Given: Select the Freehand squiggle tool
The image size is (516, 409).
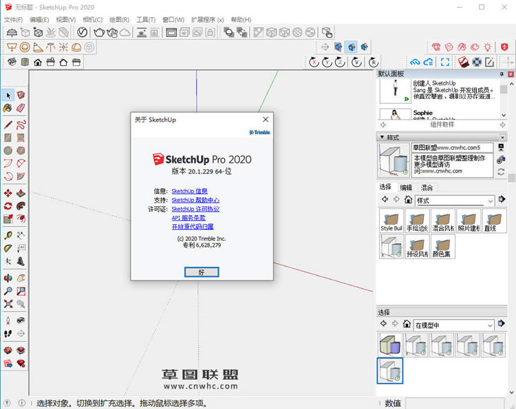Looking at the screenshot, I should click(x=21, y=124).
